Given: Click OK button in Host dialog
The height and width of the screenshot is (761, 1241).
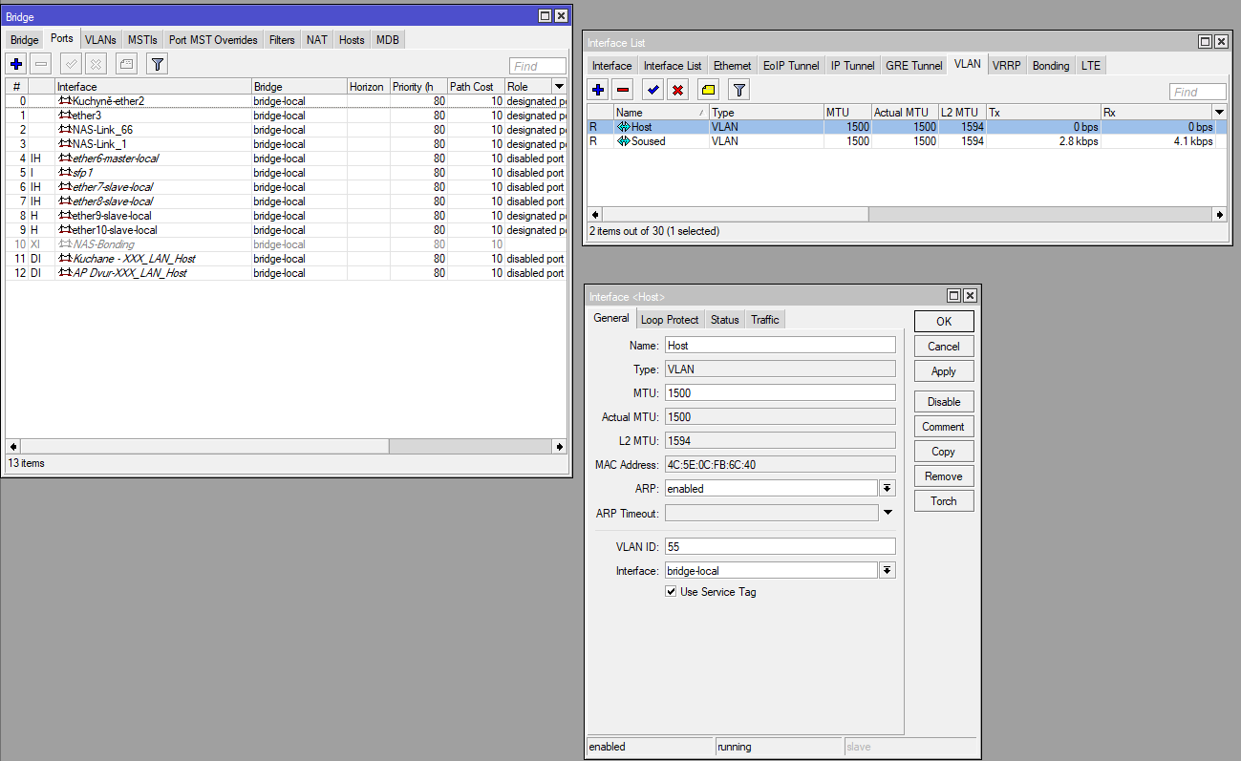Looking at the screenshot, I should pos(944,322).
